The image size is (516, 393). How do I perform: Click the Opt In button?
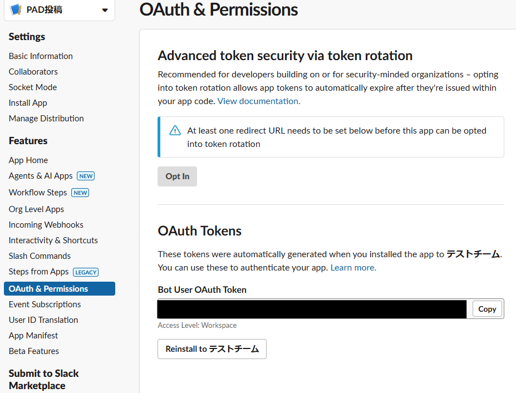click(x=178, y=176)
